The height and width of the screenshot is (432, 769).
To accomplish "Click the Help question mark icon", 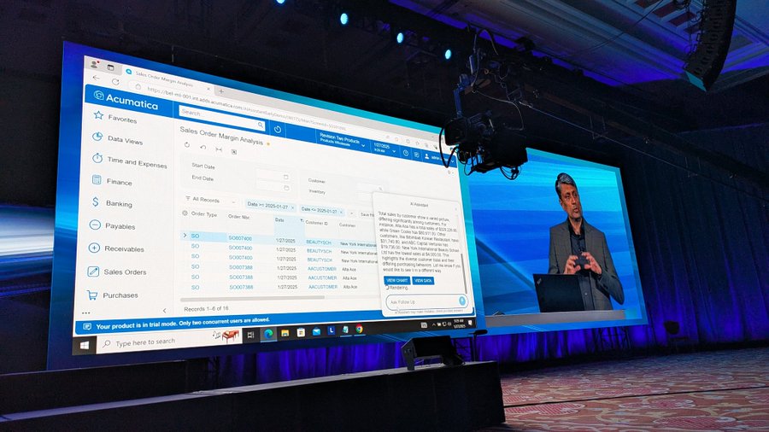I will [406, 153].
